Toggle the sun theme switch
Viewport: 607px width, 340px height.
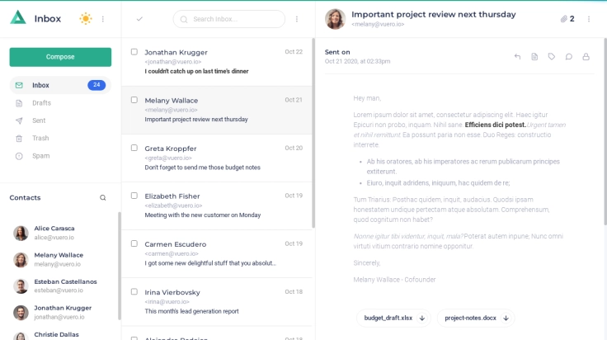tap(86, 19)
